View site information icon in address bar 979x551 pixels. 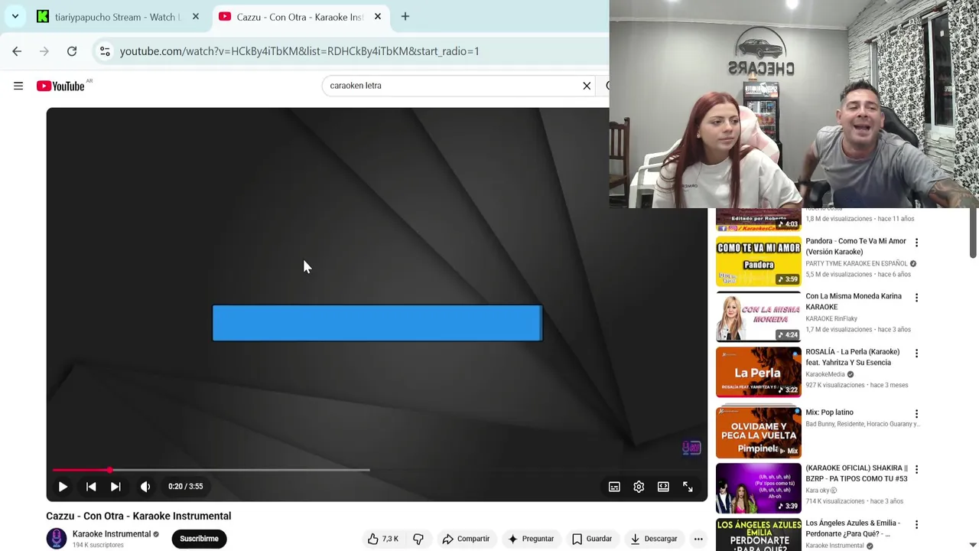click(x=105, y=51)
